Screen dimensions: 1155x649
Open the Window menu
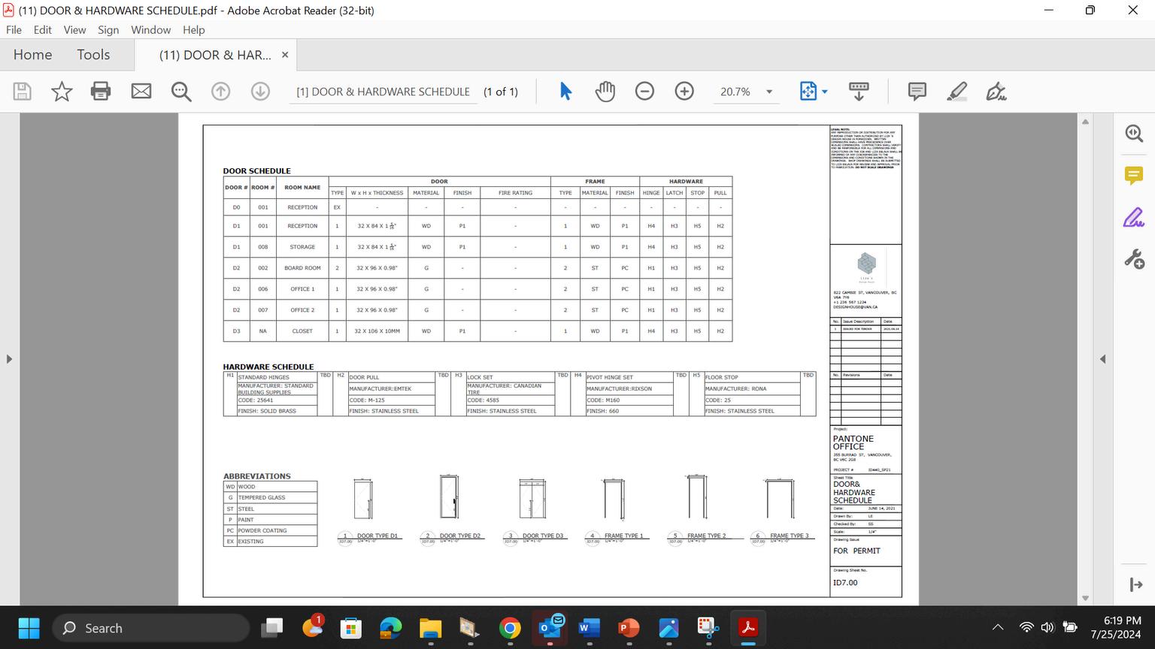click(150, 30)
